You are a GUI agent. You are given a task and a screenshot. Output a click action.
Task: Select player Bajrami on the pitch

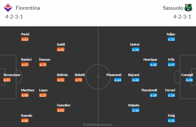tap(134, 75)
